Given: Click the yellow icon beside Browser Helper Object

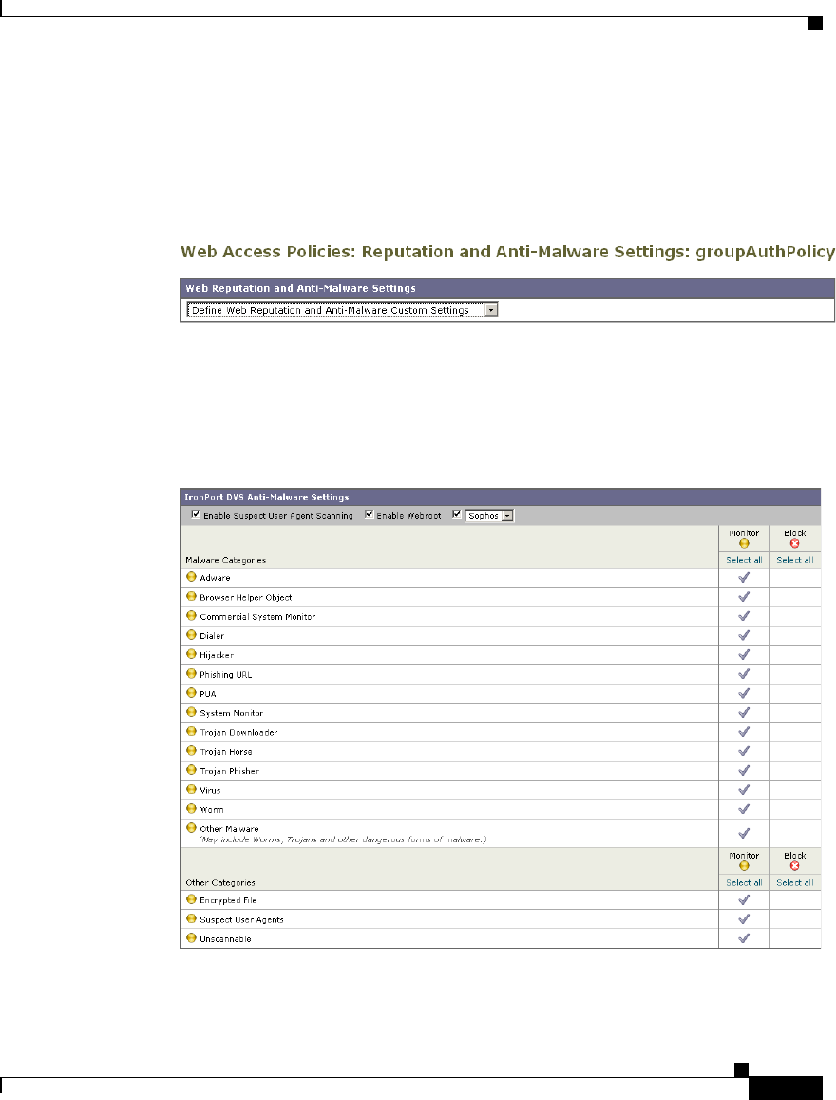Looking at the screenshot, I should coord(191,596).
